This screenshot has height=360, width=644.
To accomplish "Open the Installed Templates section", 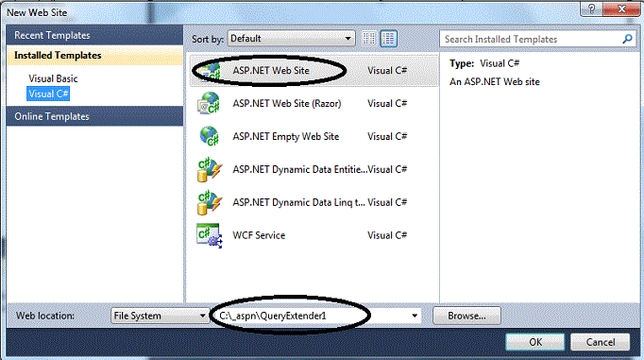I will tap(94, 56).
